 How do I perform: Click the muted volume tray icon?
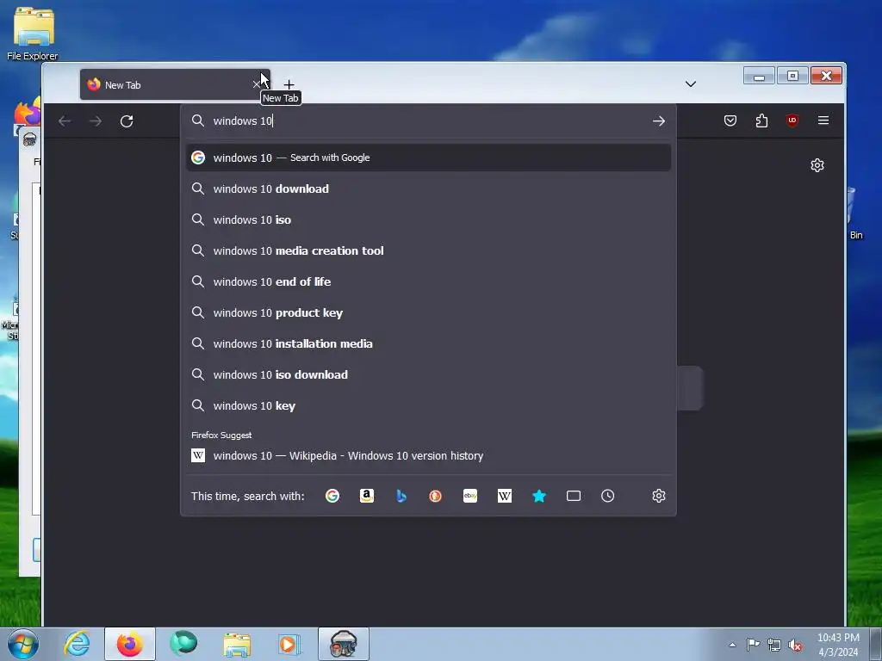795,645
